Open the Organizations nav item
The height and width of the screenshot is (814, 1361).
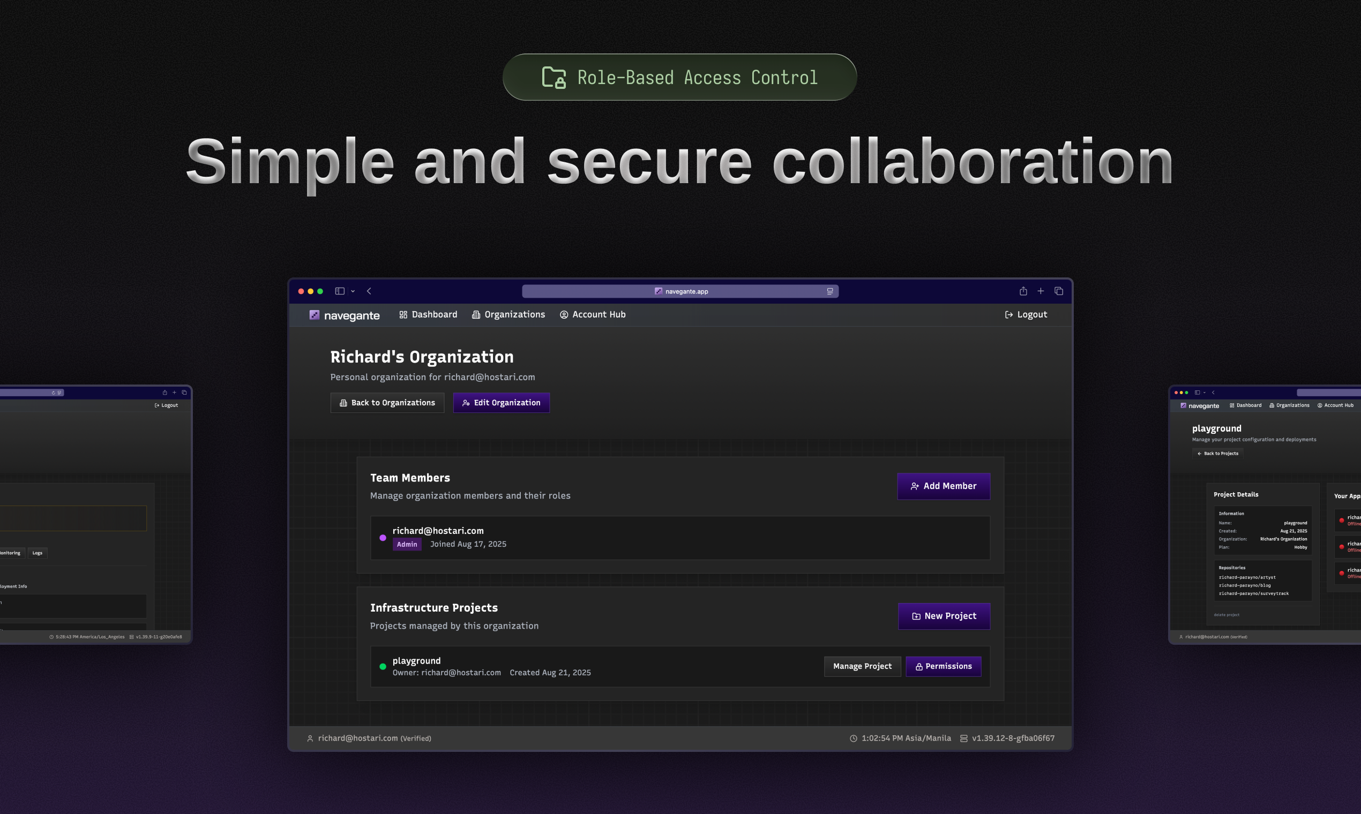click(508, 314)
